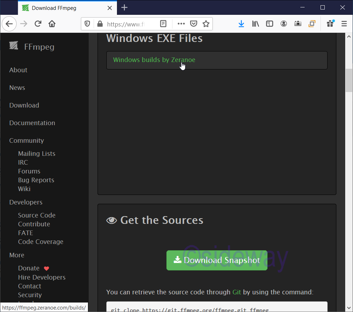Viewport: 353px width, 312px height.
Task: Click the page scrollbar down arrow
Action: [349, 308]
